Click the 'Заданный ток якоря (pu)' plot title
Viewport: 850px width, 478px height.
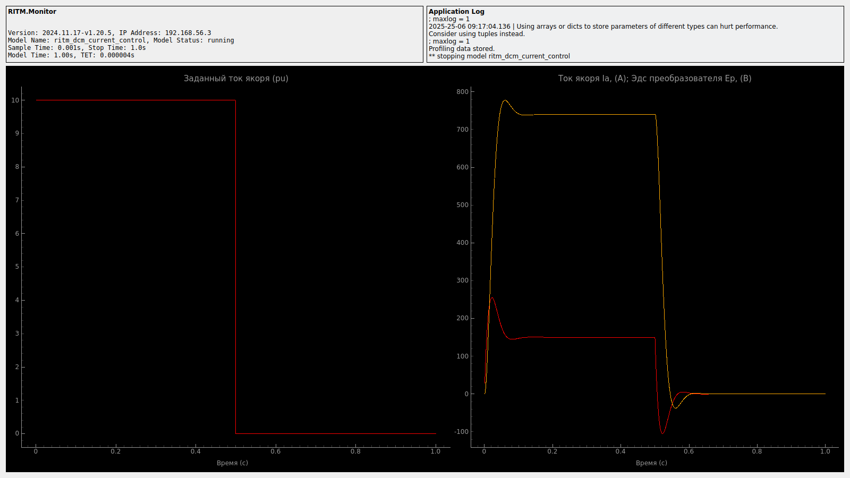[236, 79]
